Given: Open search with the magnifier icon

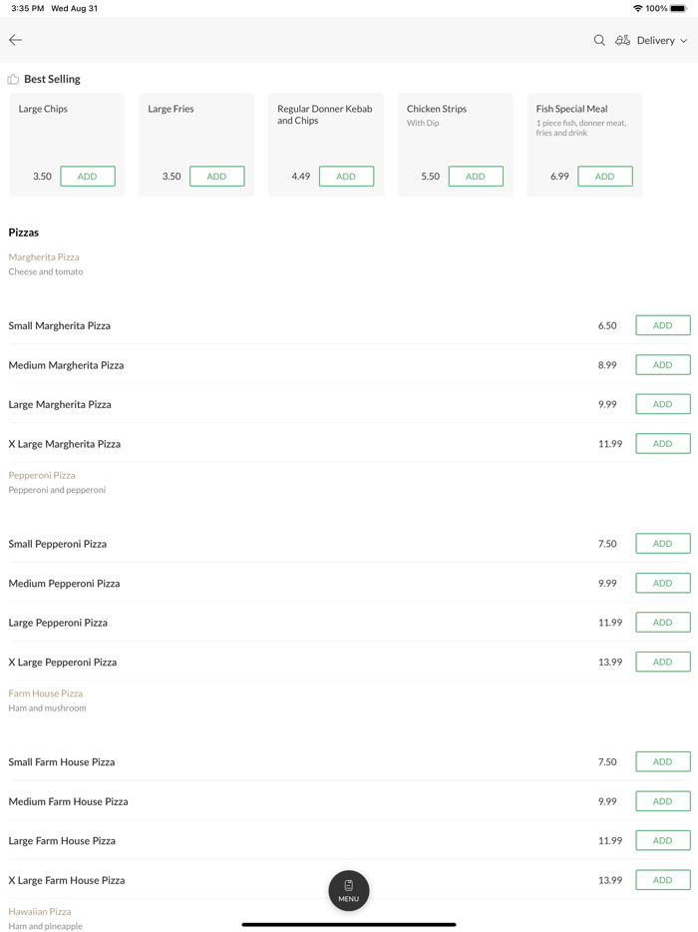Looking at the screenshot, I should (x=599, y=40).
